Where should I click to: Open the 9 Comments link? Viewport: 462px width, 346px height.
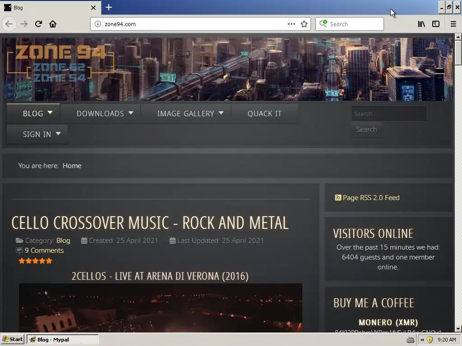pos(44,250)
